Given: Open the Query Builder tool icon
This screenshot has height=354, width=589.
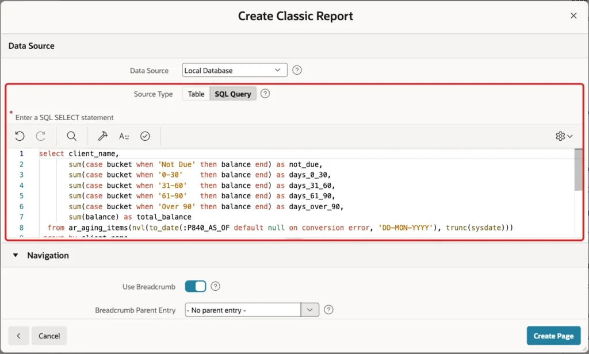Looking at the screenshot, I should (x=102, y=136).
